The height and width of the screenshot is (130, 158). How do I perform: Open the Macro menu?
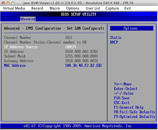(55, 8)
